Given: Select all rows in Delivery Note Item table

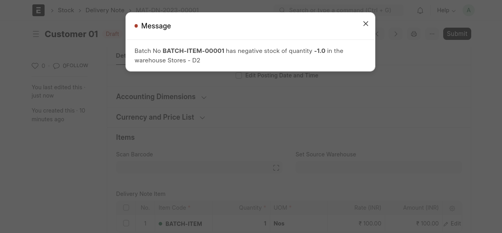Looking at the screenshot, I should [126, 207].
